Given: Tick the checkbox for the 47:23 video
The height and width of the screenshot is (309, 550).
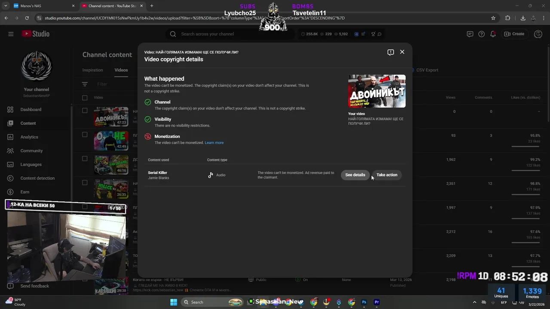Looking at the screenshot, I should [85, 110].
